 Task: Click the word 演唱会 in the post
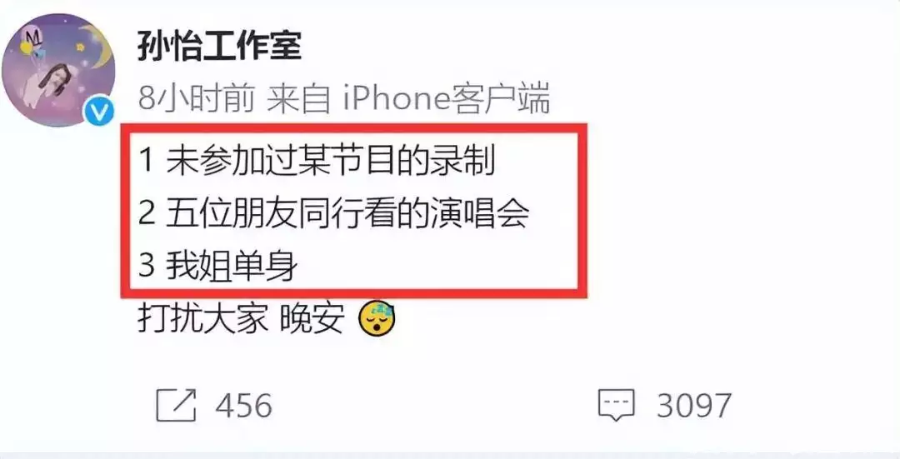479,213
